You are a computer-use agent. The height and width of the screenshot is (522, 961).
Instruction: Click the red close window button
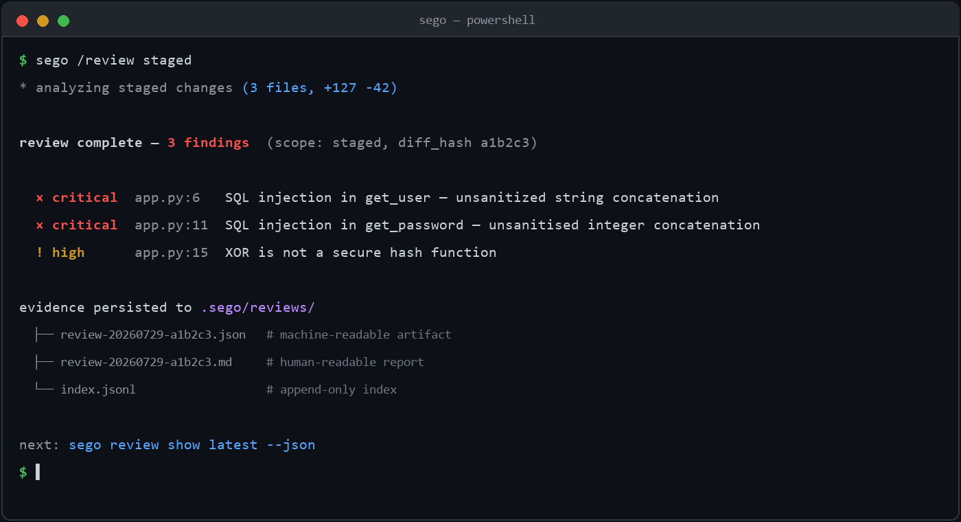tap(22, 21)
